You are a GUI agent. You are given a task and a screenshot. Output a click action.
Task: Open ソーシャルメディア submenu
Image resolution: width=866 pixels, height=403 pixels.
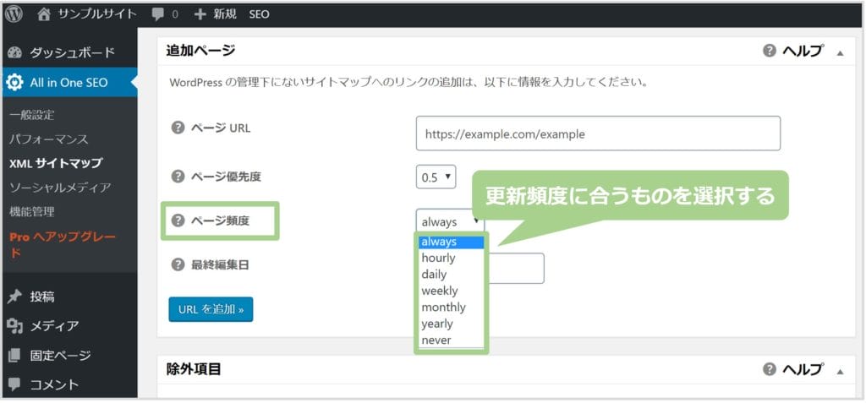[60, 188]
